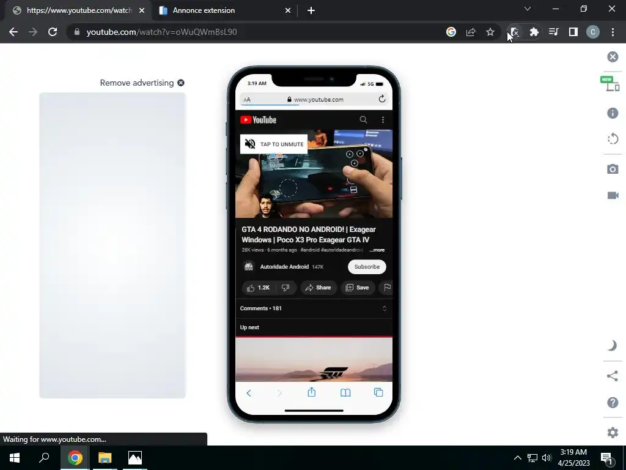Screen dimensions: 626x470
Task: Tap to unmute the video
Action: coord(274,144)
